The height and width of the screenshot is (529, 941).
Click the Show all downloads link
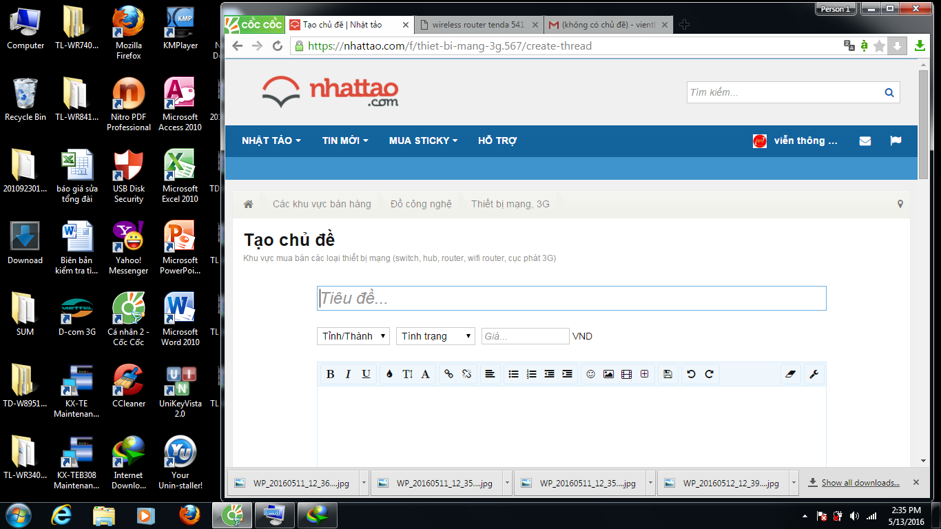pos(860,483)
